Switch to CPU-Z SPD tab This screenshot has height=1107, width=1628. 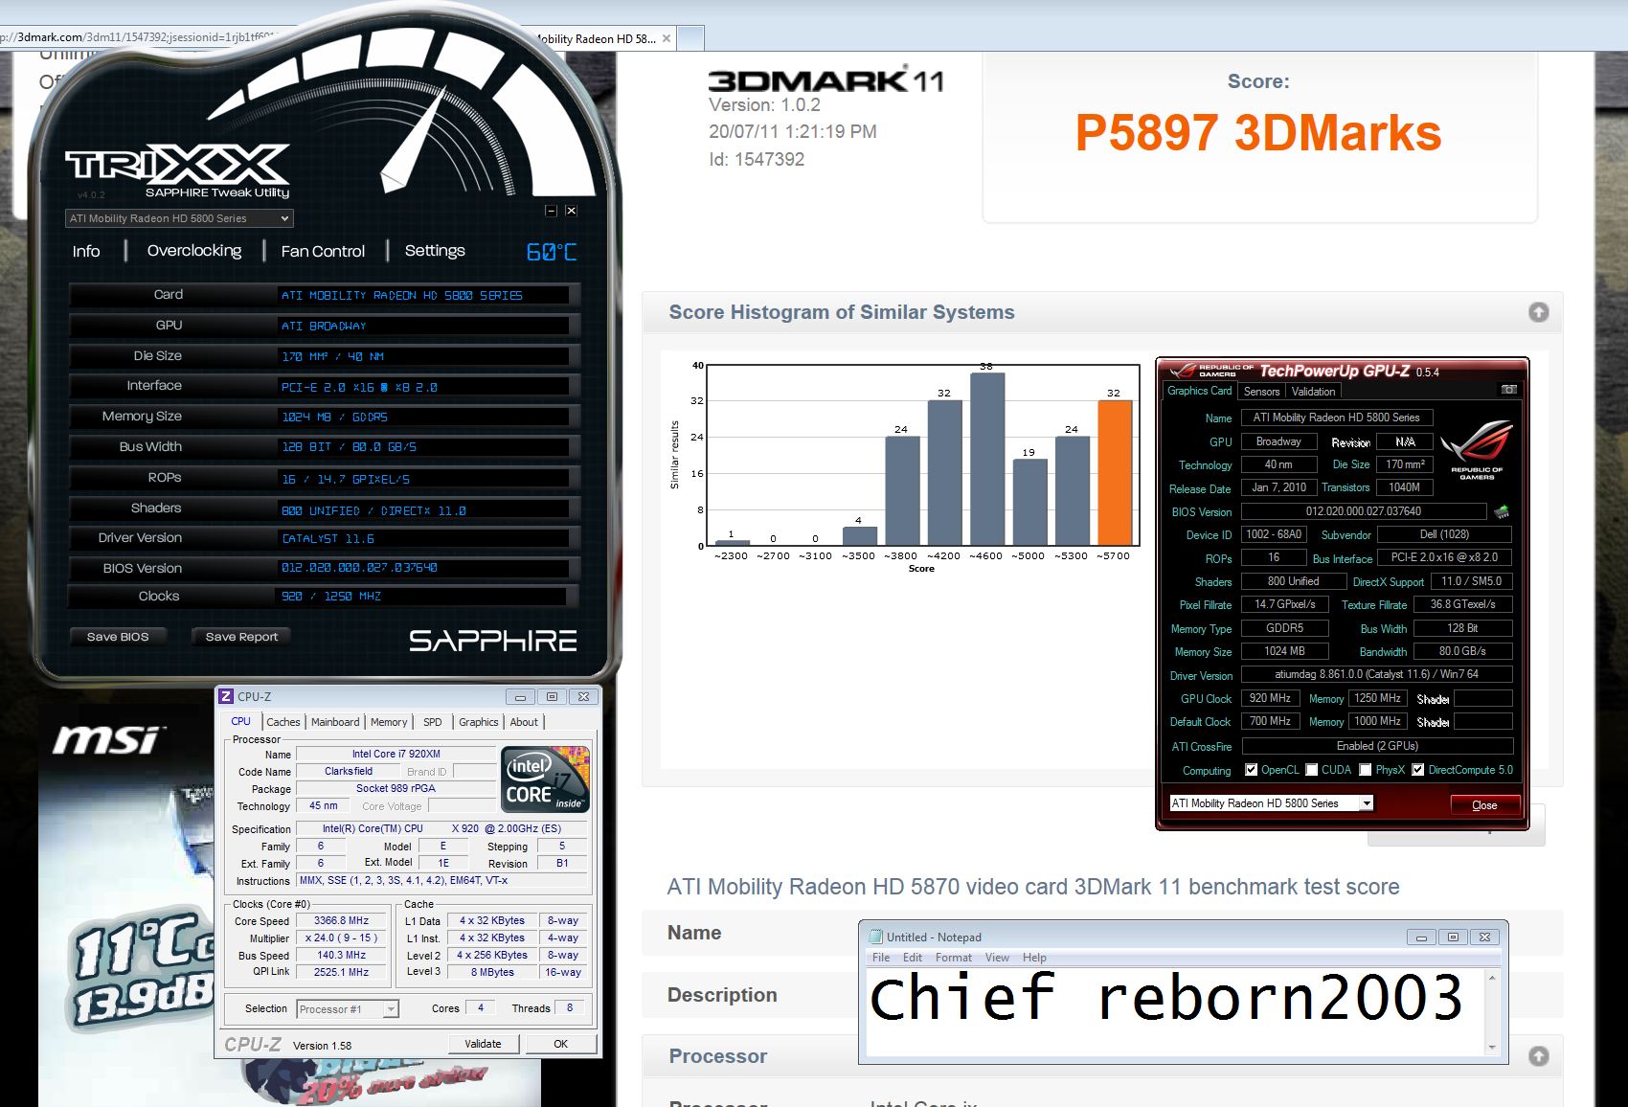(433, 722)
